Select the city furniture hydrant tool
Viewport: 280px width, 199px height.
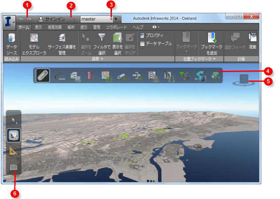91,77
